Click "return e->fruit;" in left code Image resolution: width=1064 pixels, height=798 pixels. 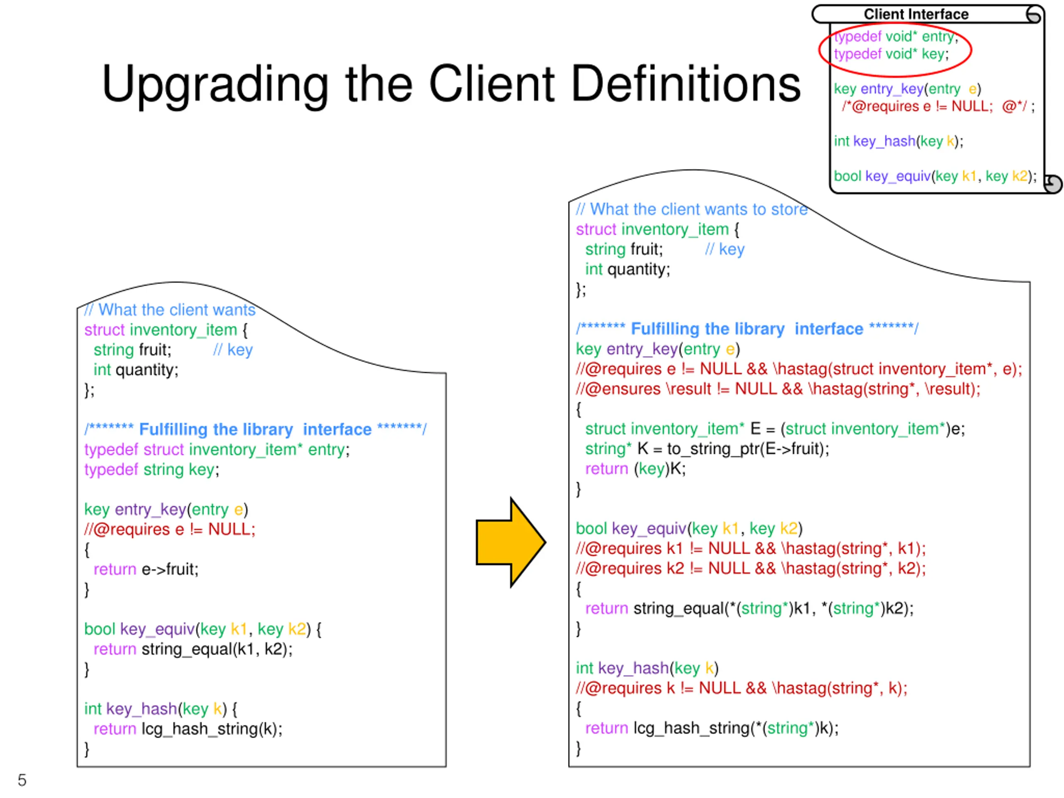pyautogui.click(x=146, y=569)
